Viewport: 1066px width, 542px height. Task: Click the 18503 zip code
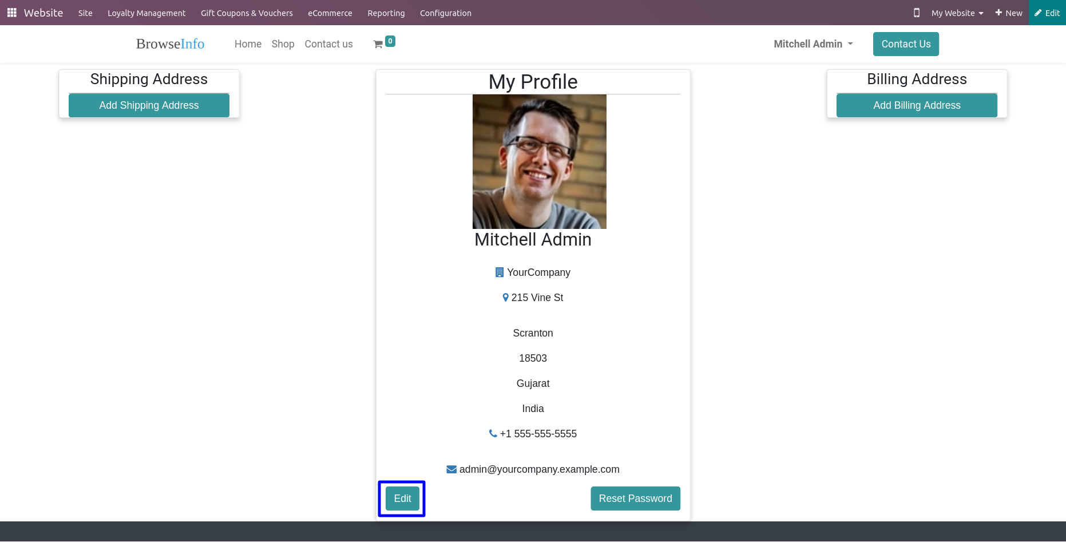[x=533, y=358]
